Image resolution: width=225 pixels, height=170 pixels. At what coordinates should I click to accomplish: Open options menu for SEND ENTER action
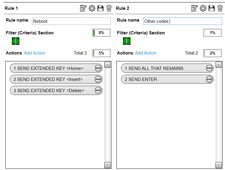[x=209, y=79]
